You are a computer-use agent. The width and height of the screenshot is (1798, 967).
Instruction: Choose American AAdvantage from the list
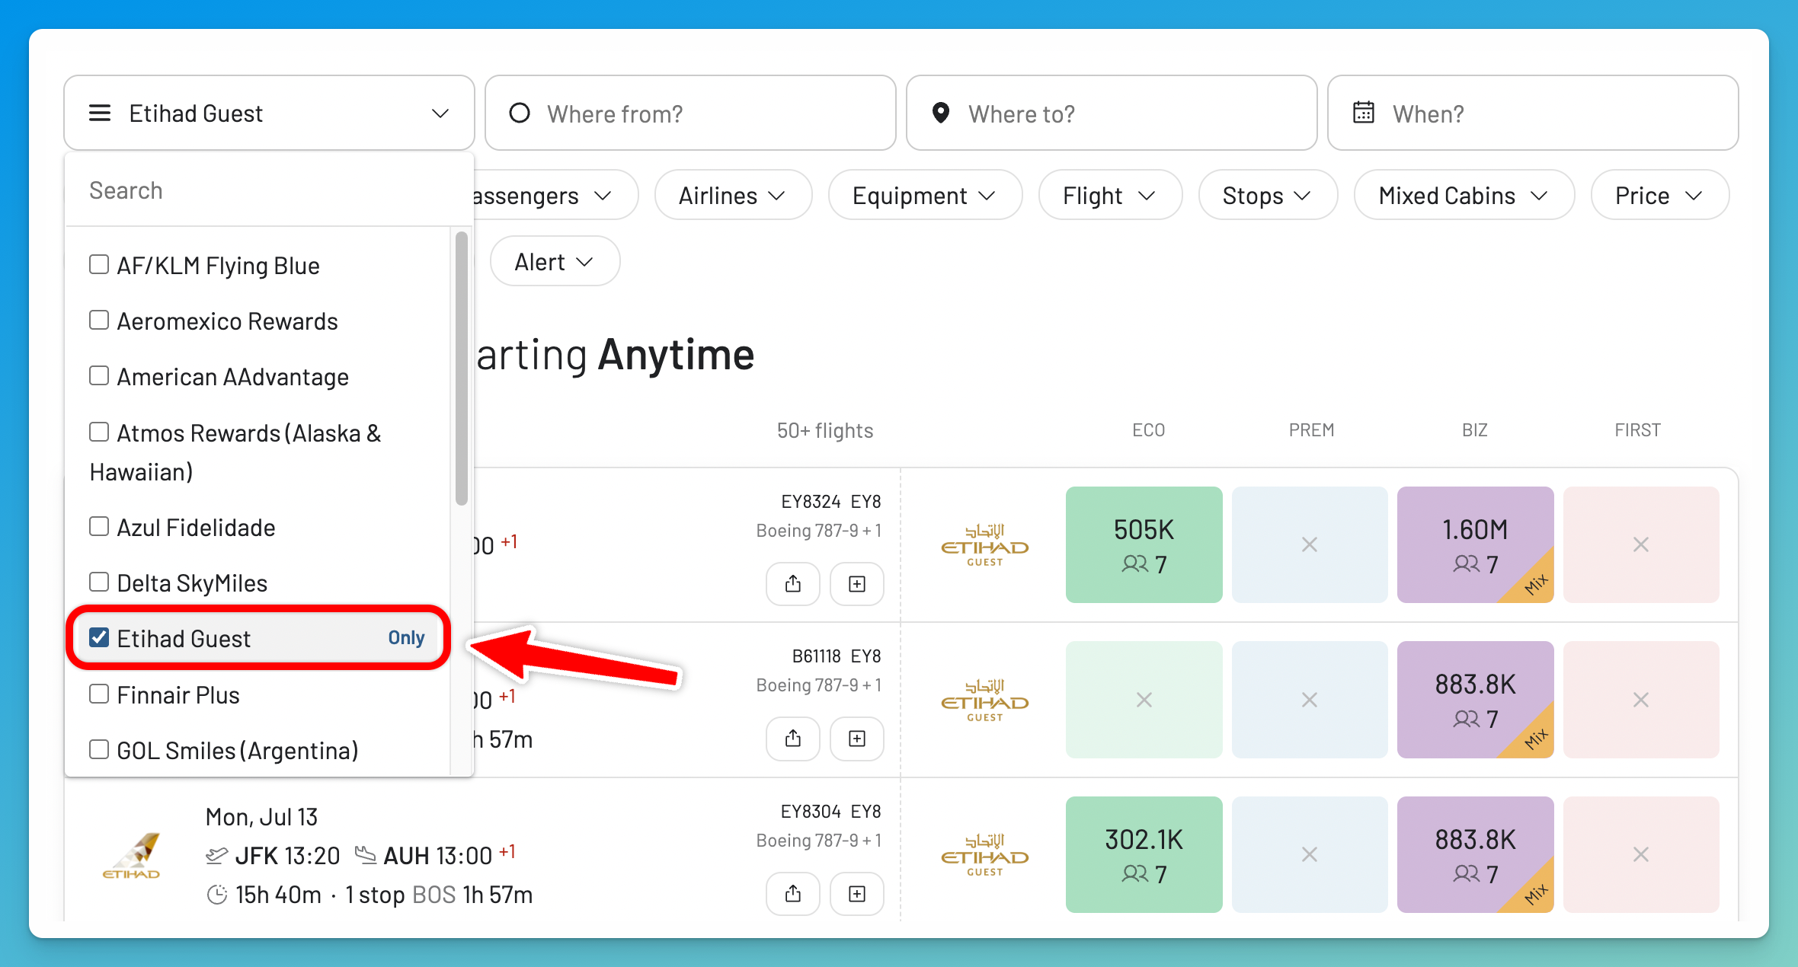click(219, 377)
